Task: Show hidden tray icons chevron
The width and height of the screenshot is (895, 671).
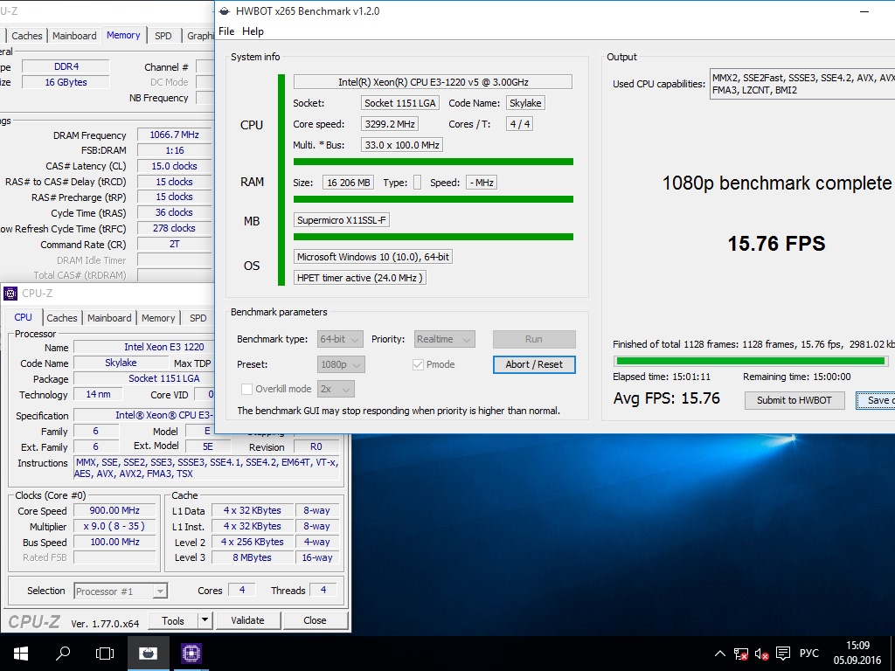Action: point(720,654)
